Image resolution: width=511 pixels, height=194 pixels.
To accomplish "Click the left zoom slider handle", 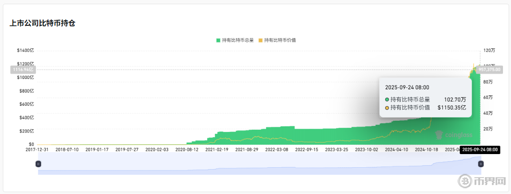I will (x=38, y=163).
